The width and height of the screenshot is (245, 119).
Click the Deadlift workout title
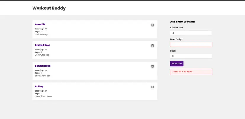tap(40, 24)
